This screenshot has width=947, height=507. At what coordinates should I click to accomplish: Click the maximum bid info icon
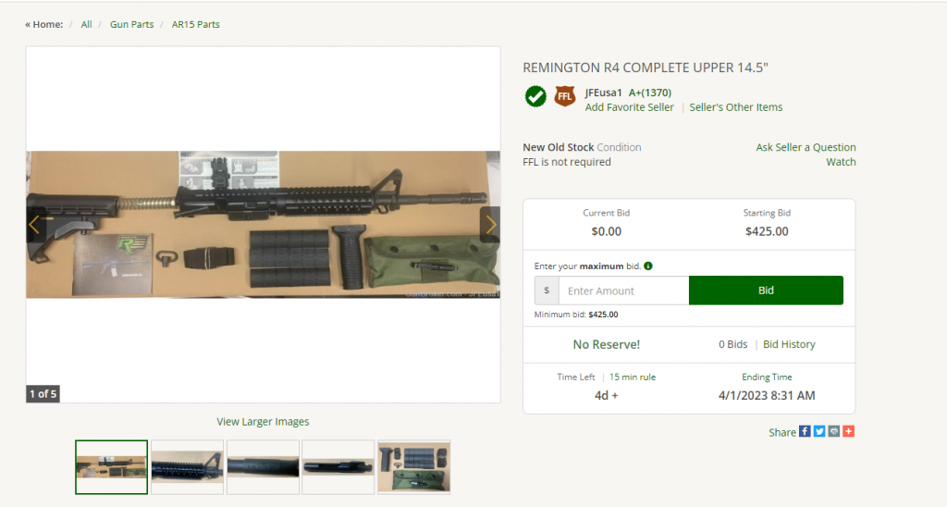pos(648,266)
